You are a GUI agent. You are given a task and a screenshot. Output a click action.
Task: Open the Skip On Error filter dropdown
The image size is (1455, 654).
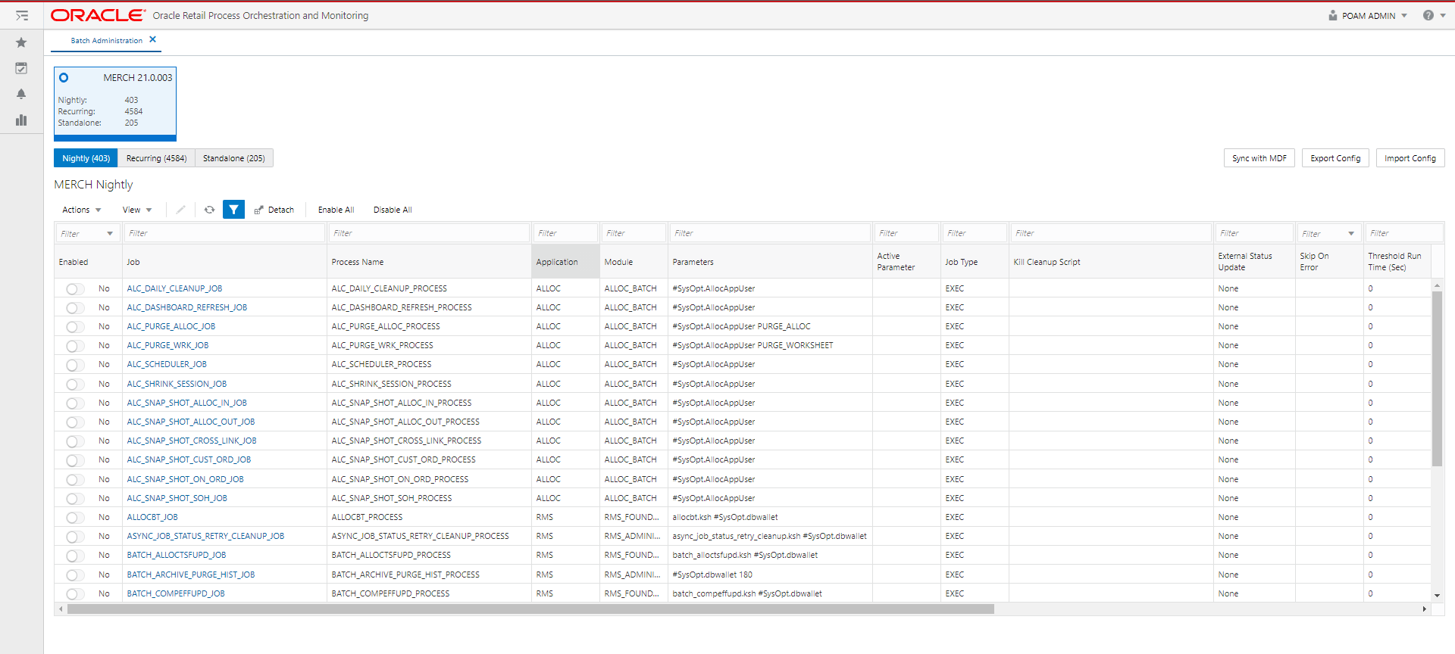(1351, 233)
